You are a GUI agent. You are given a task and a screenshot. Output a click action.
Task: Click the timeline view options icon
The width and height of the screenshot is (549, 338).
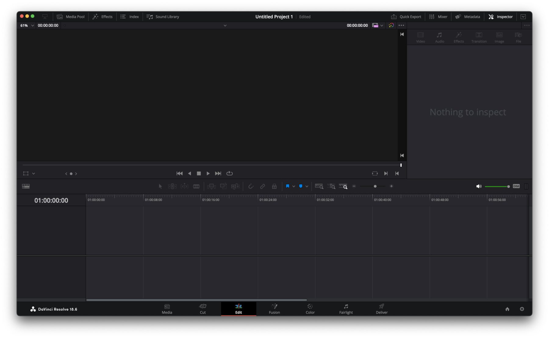click(26, 186)
